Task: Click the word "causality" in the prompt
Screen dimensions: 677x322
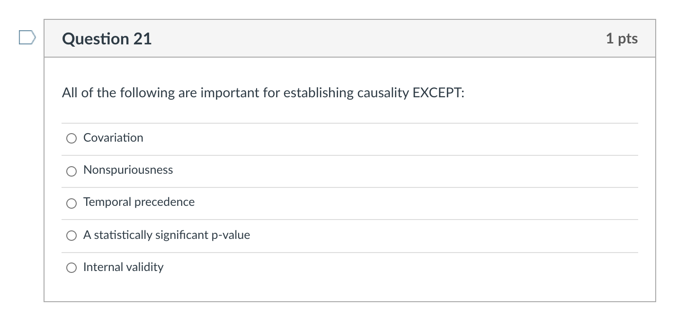Action: click(383, 93)
